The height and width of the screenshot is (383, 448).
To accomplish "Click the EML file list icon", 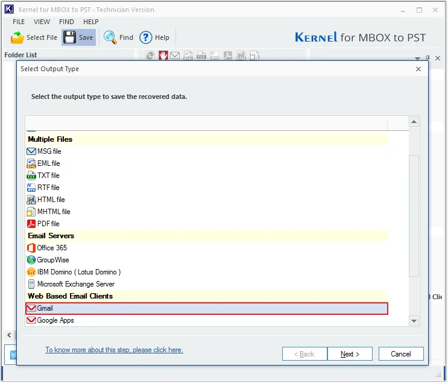I will [31, 163].
